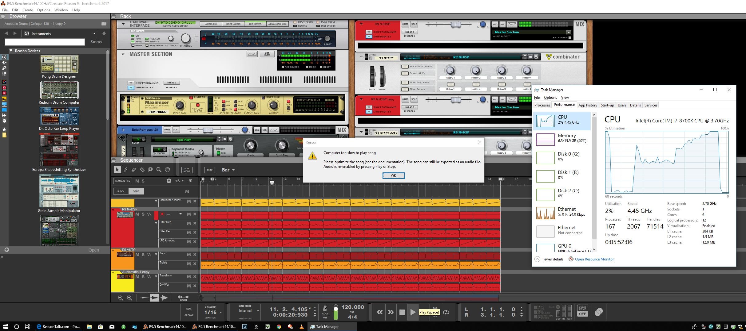
Task: Open the Details tab in Task Manager
Action: pyautogui.click(x=635, y=105)
